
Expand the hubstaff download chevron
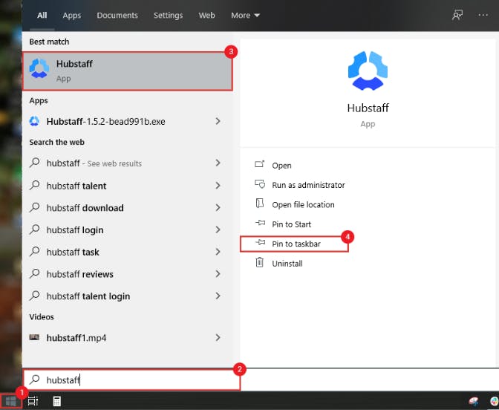[x=218, y=207]
